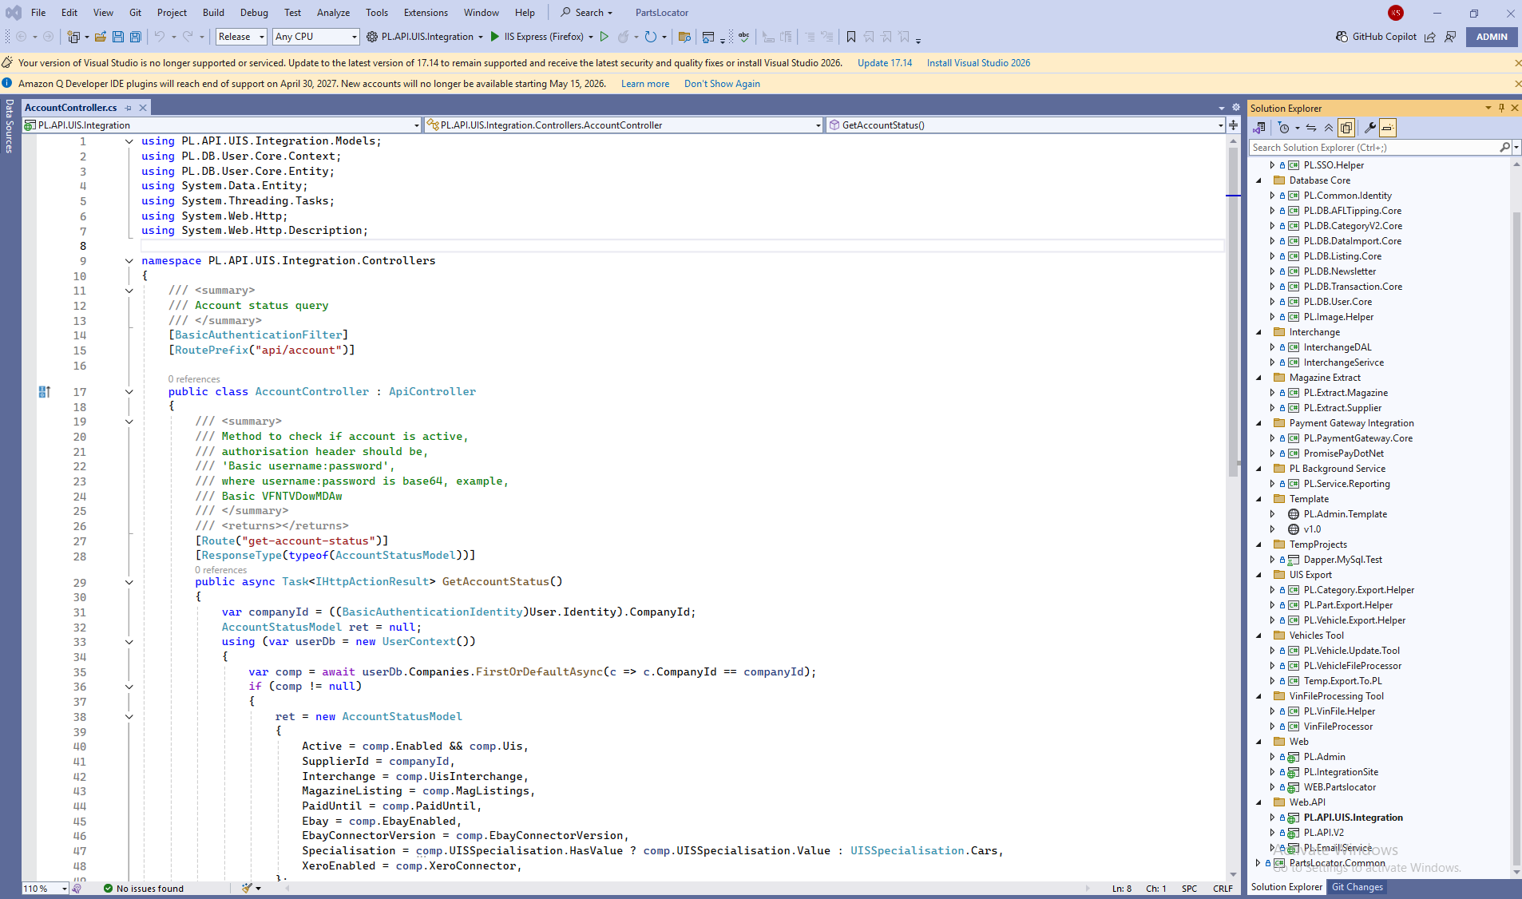Toggle Preview Selected Items in Solution Explorer
Image resolution: width=1522 pixels, height=899 pixels.
(1388, 128)
